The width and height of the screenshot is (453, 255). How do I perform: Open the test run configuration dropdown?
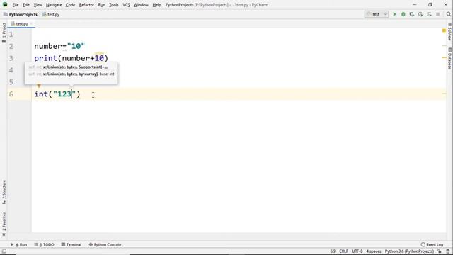pos(377,14)
